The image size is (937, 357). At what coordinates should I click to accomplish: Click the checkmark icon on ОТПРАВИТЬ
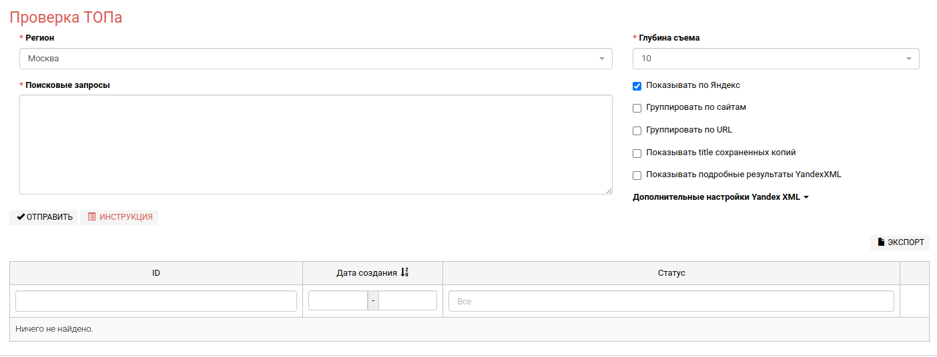click(21, 217)
